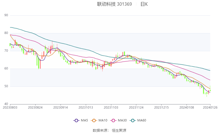Click the MA10 orange circle legend marker
This screenshot has width=219, height=133.
pos(94,120)
